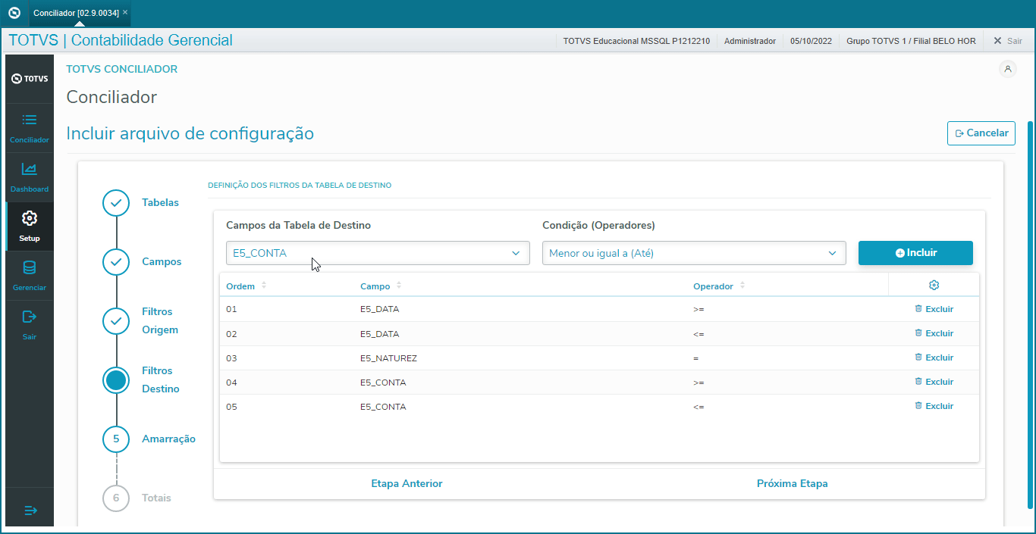Sort table by Ordem column arrows

tap(264, 286)
